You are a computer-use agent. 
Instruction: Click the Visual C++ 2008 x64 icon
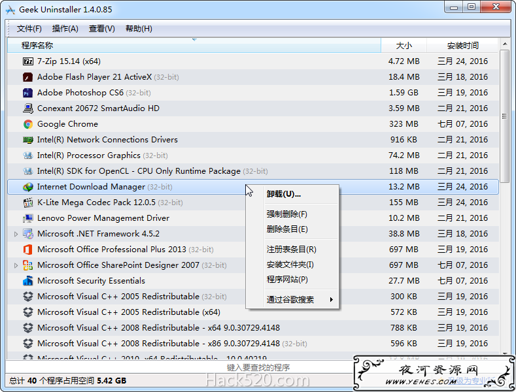(28, 328)
